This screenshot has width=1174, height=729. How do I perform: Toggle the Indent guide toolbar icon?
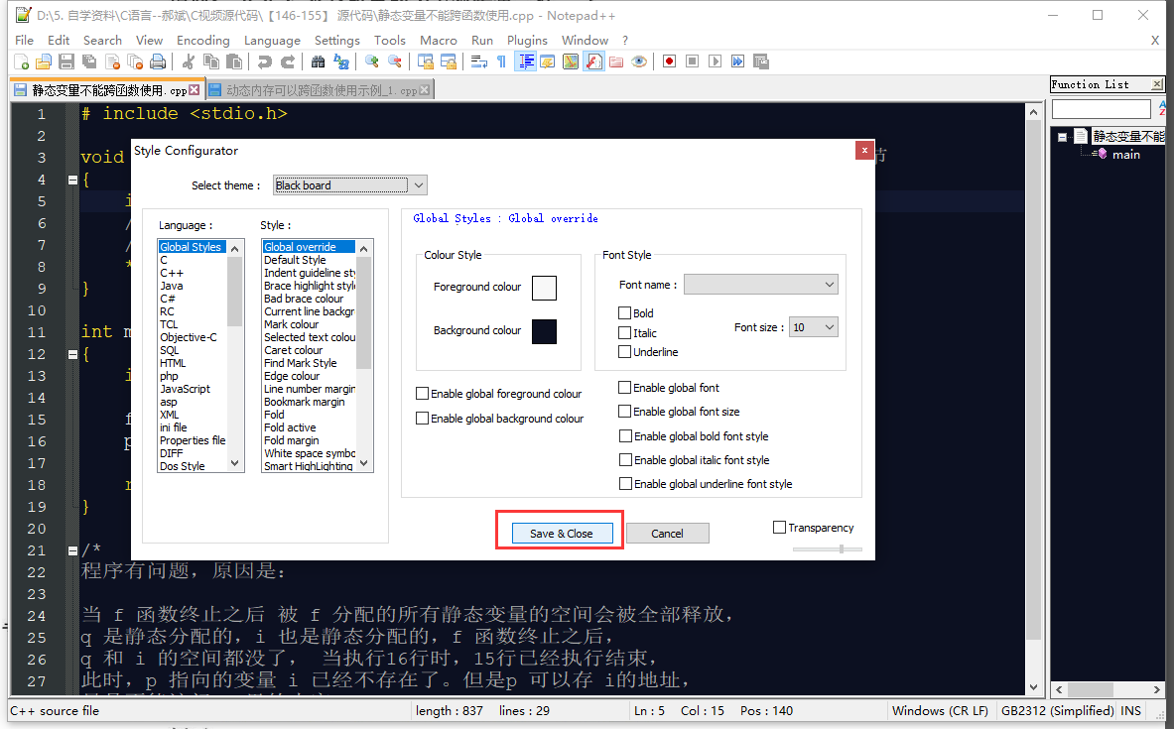(526, 62)
